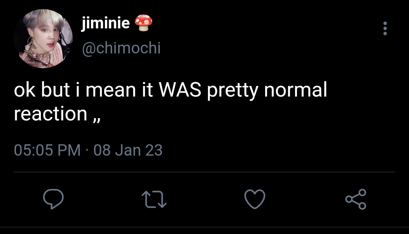Like the tweet with the heart icon
This screenshot has width=409, height=234.
click(255, 199)
